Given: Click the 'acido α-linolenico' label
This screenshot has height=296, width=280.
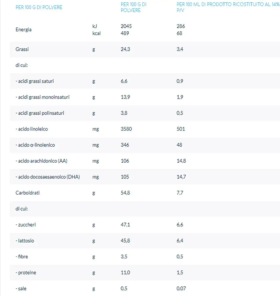Looking at the screenshot, I should (35, 145).
